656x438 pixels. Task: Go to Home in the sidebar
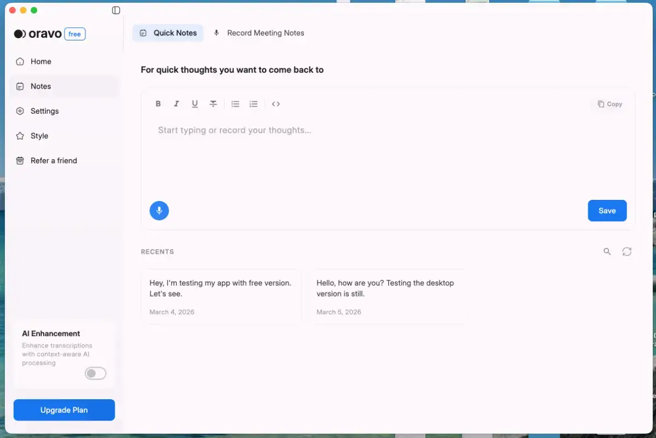(40, 62)
